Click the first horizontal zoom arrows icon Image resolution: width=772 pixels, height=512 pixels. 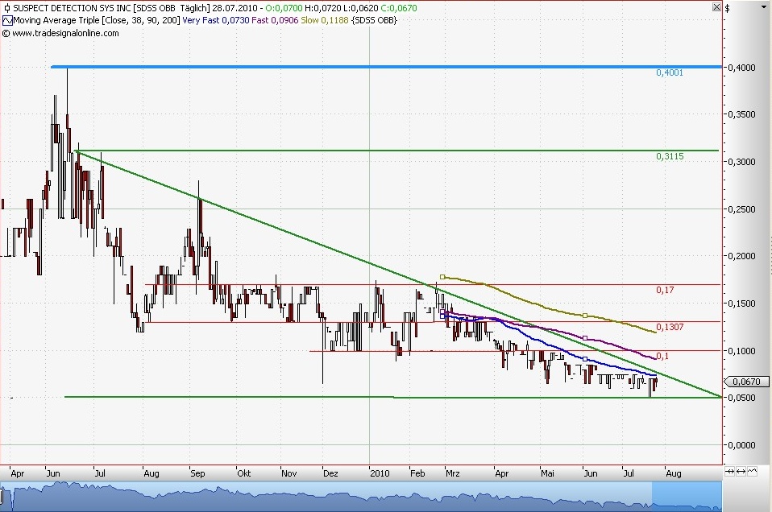pyautogui.click(x=730, y=472)
